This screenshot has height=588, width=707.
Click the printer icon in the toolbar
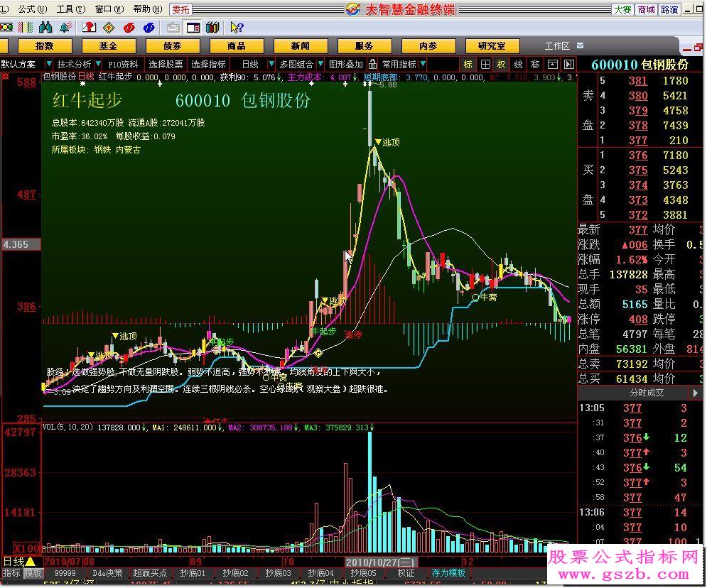(x=173, y=26)
